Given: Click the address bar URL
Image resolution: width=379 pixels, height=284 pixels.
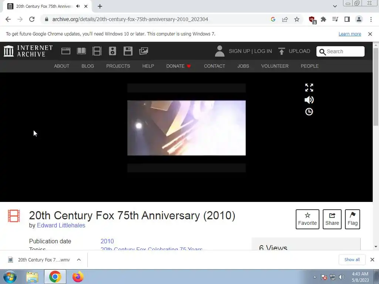Looking at the screenshot, I should [x=130, y=19].
